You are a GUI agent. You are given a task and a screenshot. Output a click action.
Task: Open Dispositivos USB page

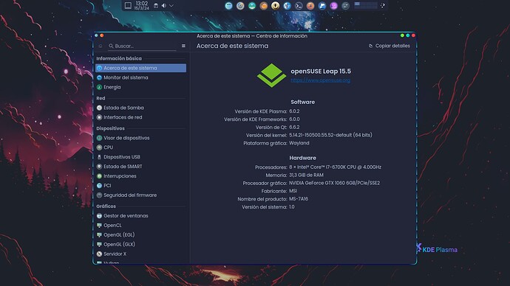[141, 157]
